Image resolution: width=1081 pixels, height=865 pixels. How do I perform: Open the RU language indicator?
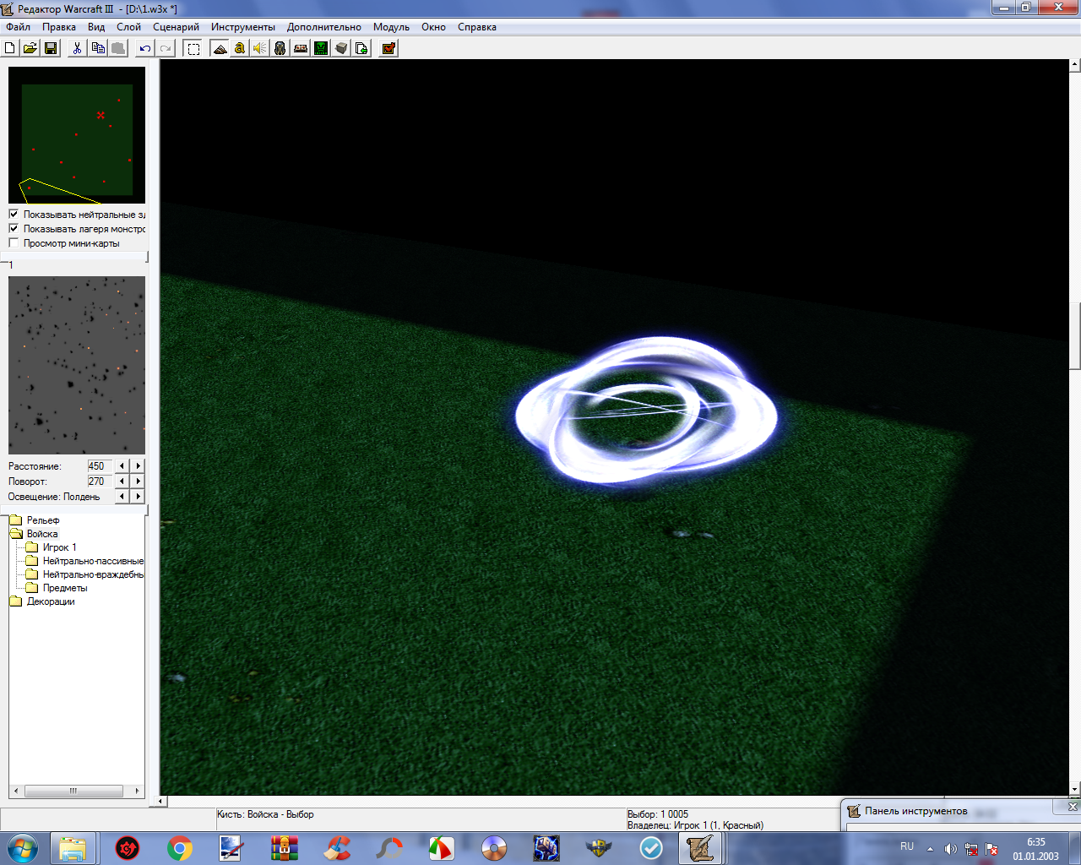[907, 846]
